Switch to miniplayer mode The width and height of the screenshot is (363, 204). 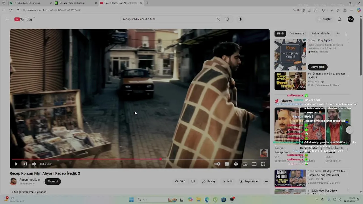pyautogui.click(x=245, y=164)
